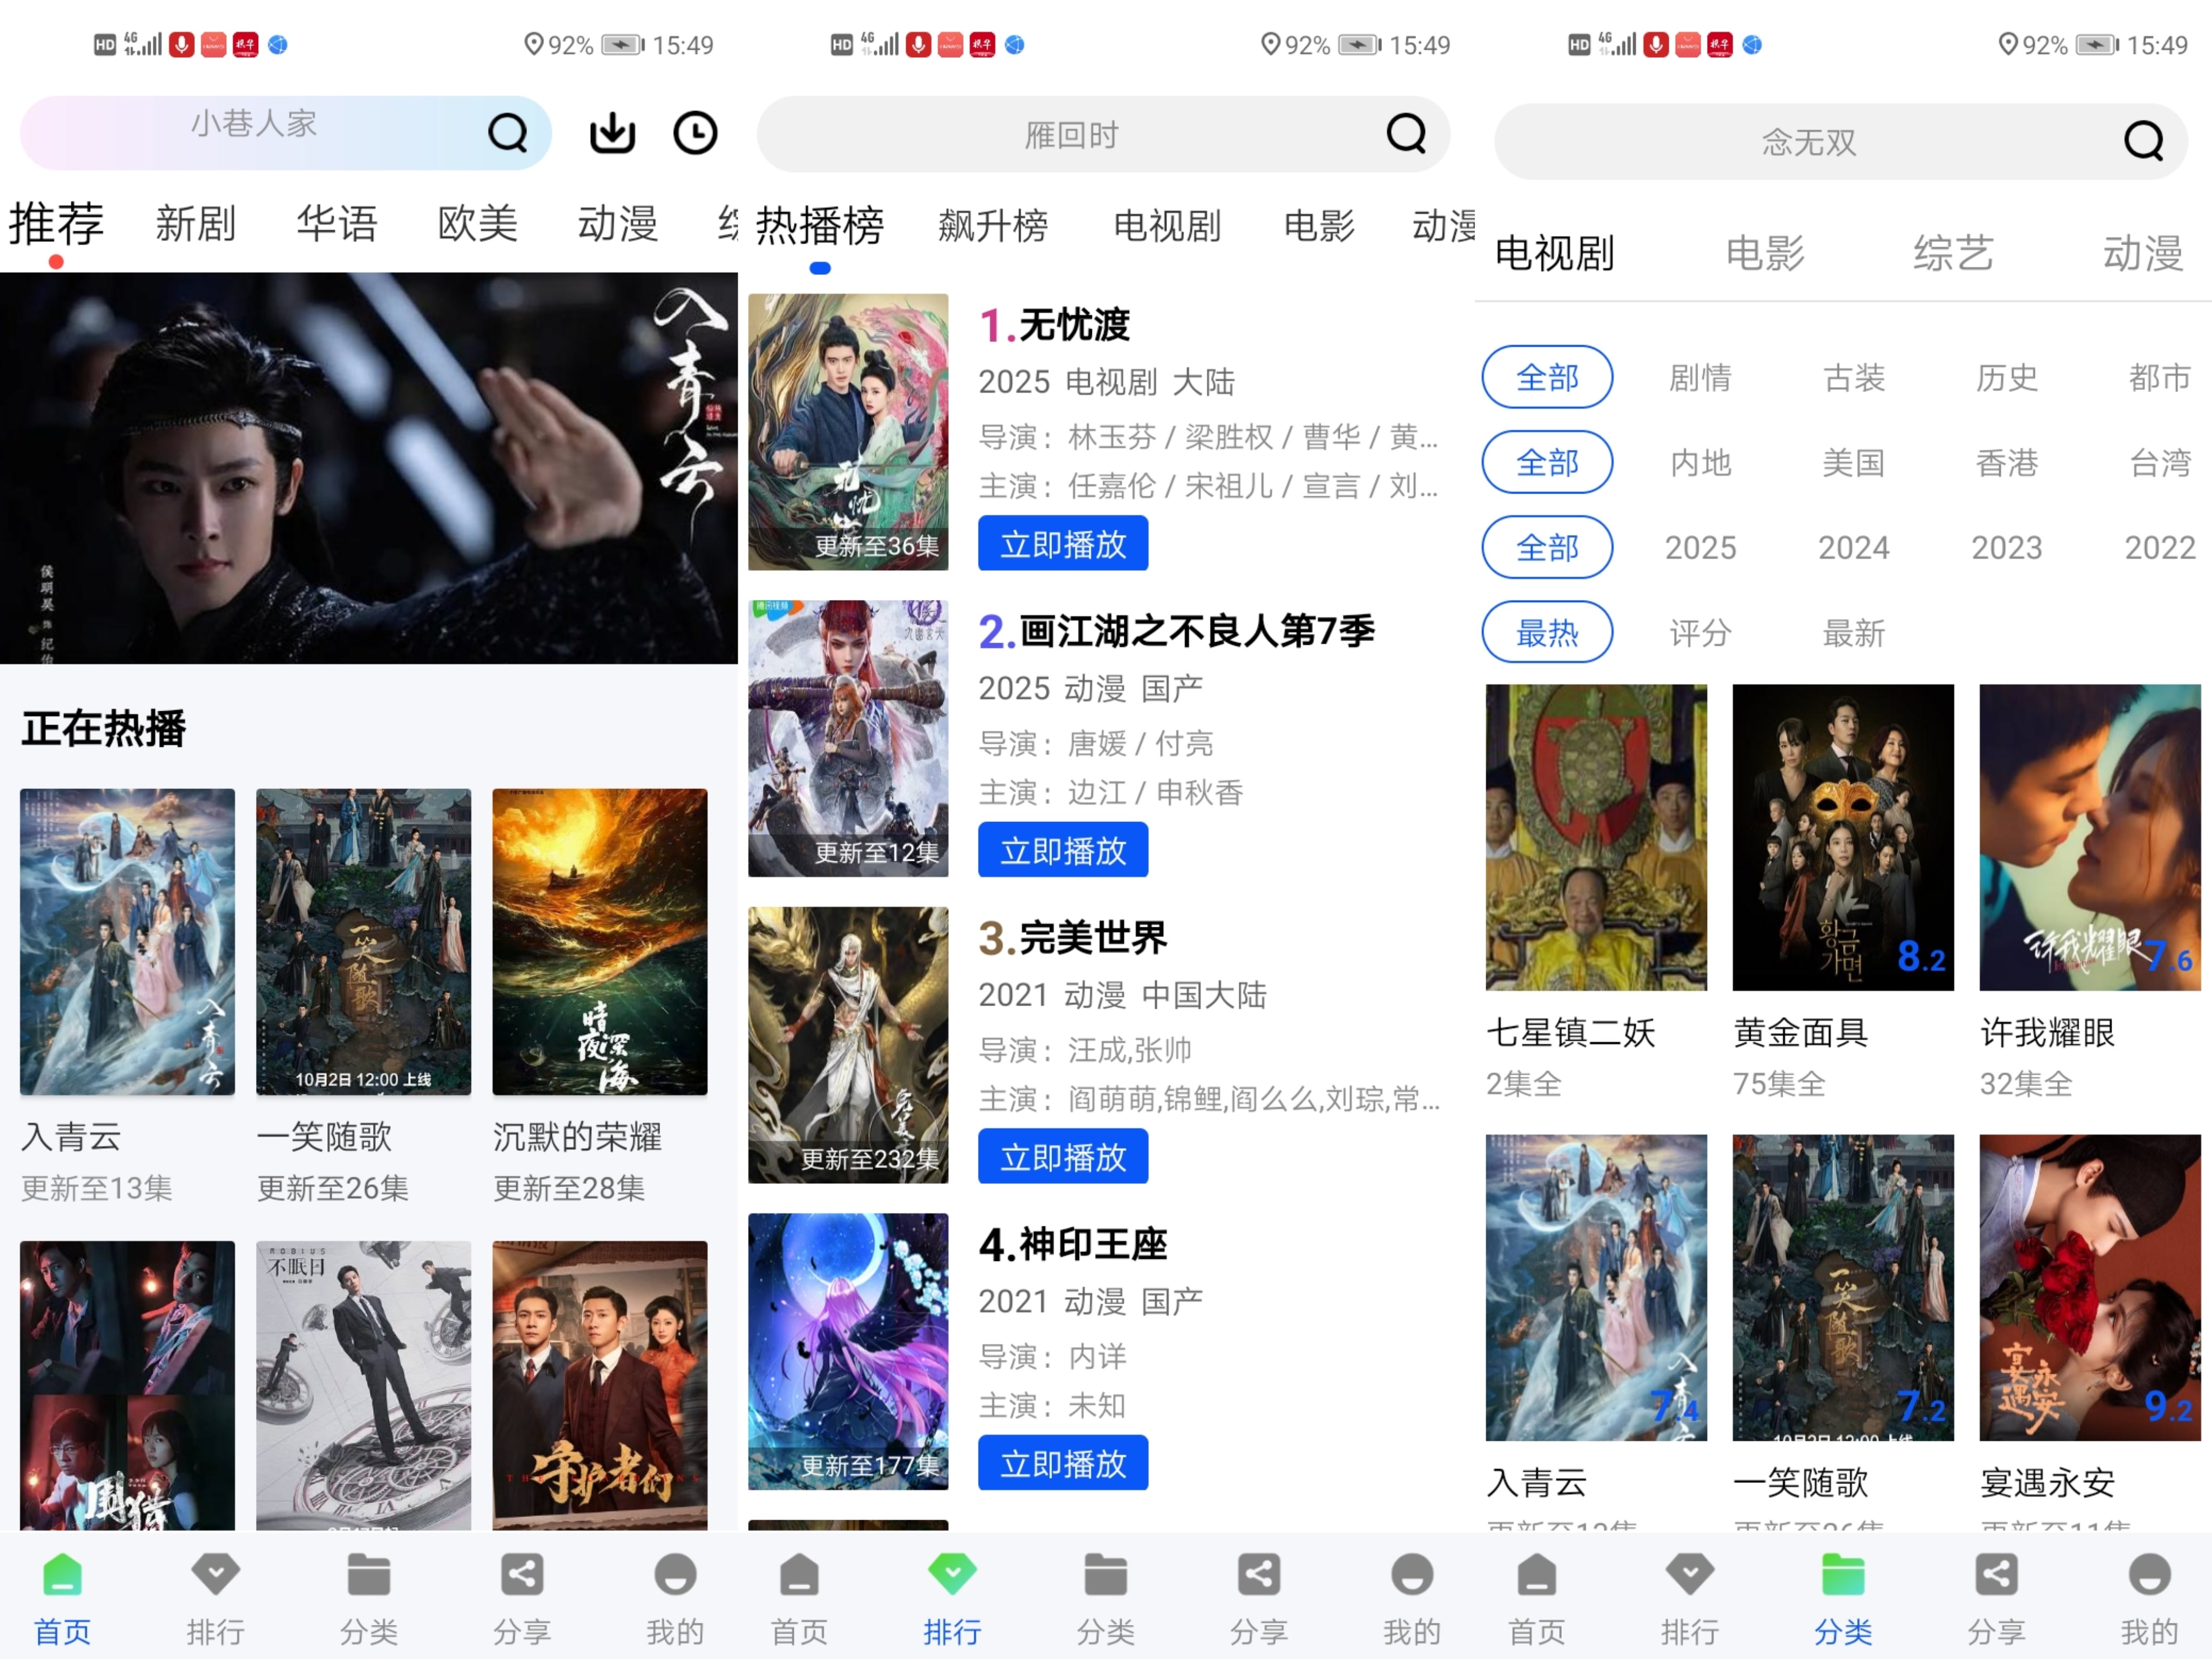The height and width of the screenshot is (1659, 2212).
Task: Select 内地 region filter
Action: pos(1700,462)
